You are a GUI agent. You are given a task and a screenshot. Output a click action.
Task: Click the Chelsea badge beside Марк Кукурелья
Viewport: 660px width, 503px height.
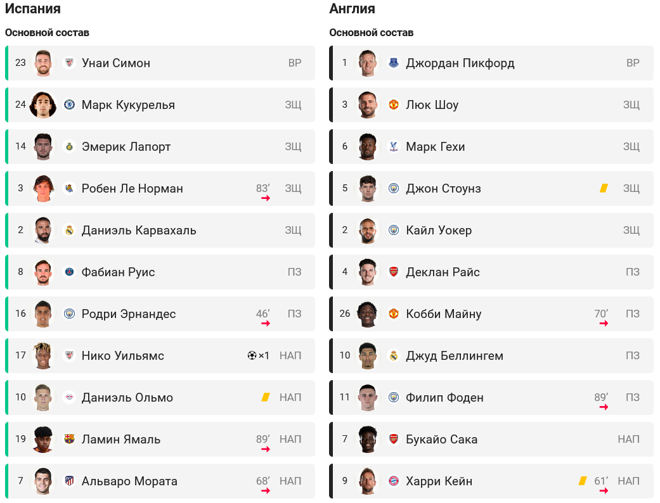coord(69,105)
